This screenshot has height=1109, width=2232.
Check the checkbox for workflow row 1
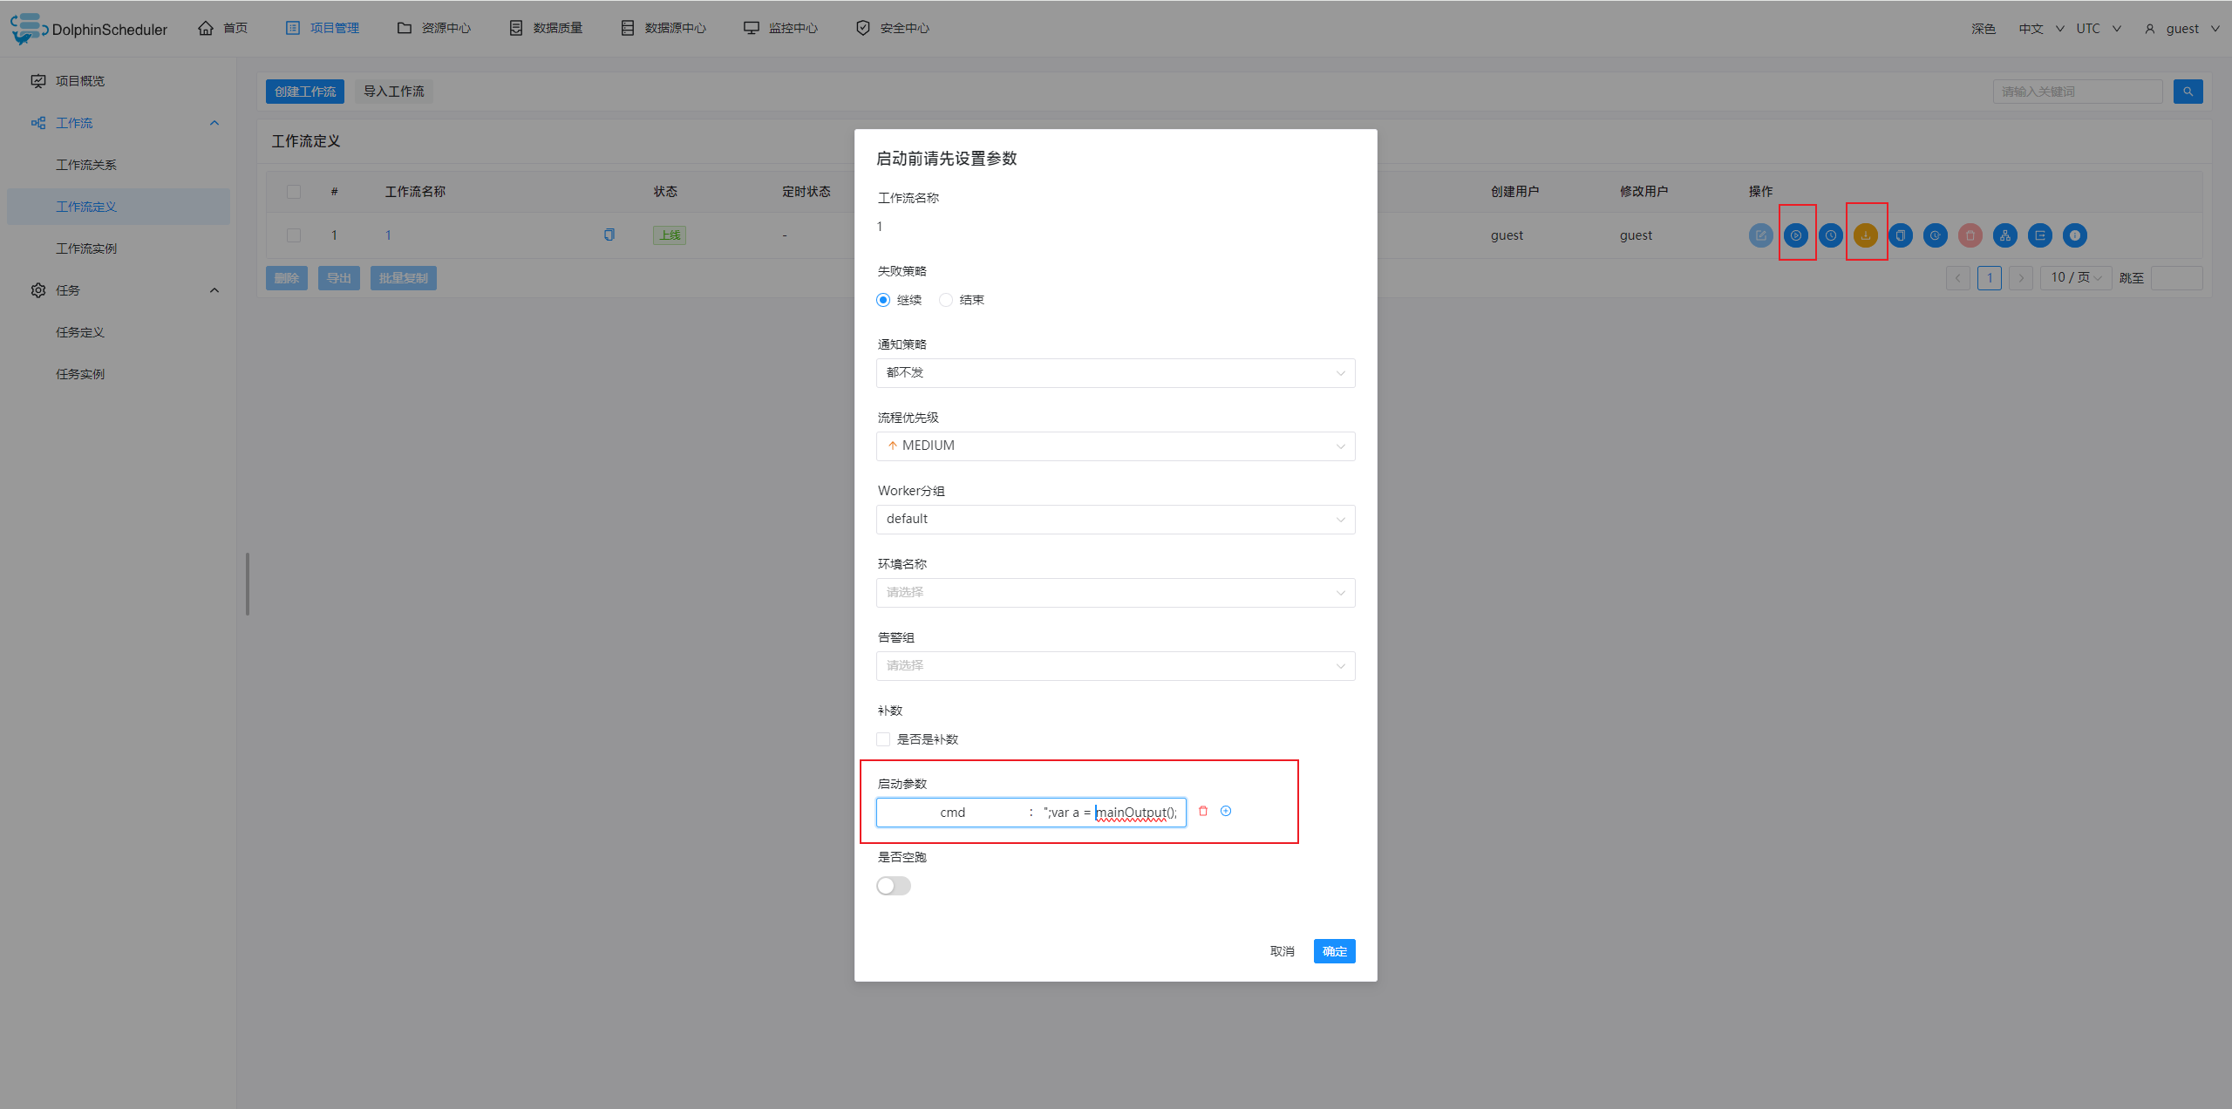294,235
